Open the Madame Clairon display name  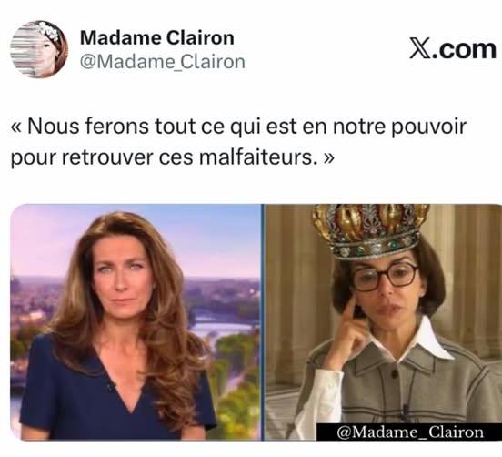click(156, 38)
